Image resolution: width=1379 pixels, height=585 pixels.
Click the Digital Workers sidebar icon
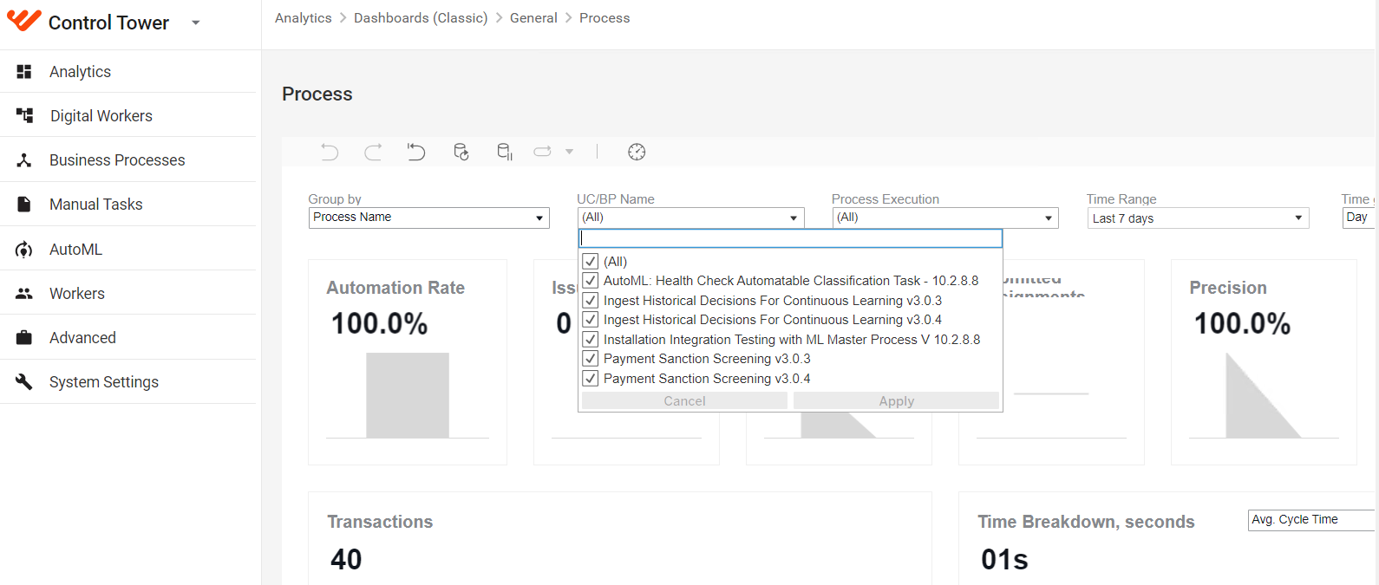click(24, 115)
